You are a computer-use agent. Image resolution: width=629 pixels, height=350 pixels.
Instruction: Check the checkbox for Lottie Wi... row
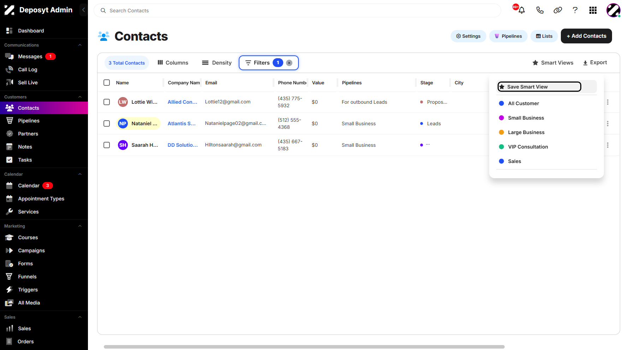coord(107,102)
